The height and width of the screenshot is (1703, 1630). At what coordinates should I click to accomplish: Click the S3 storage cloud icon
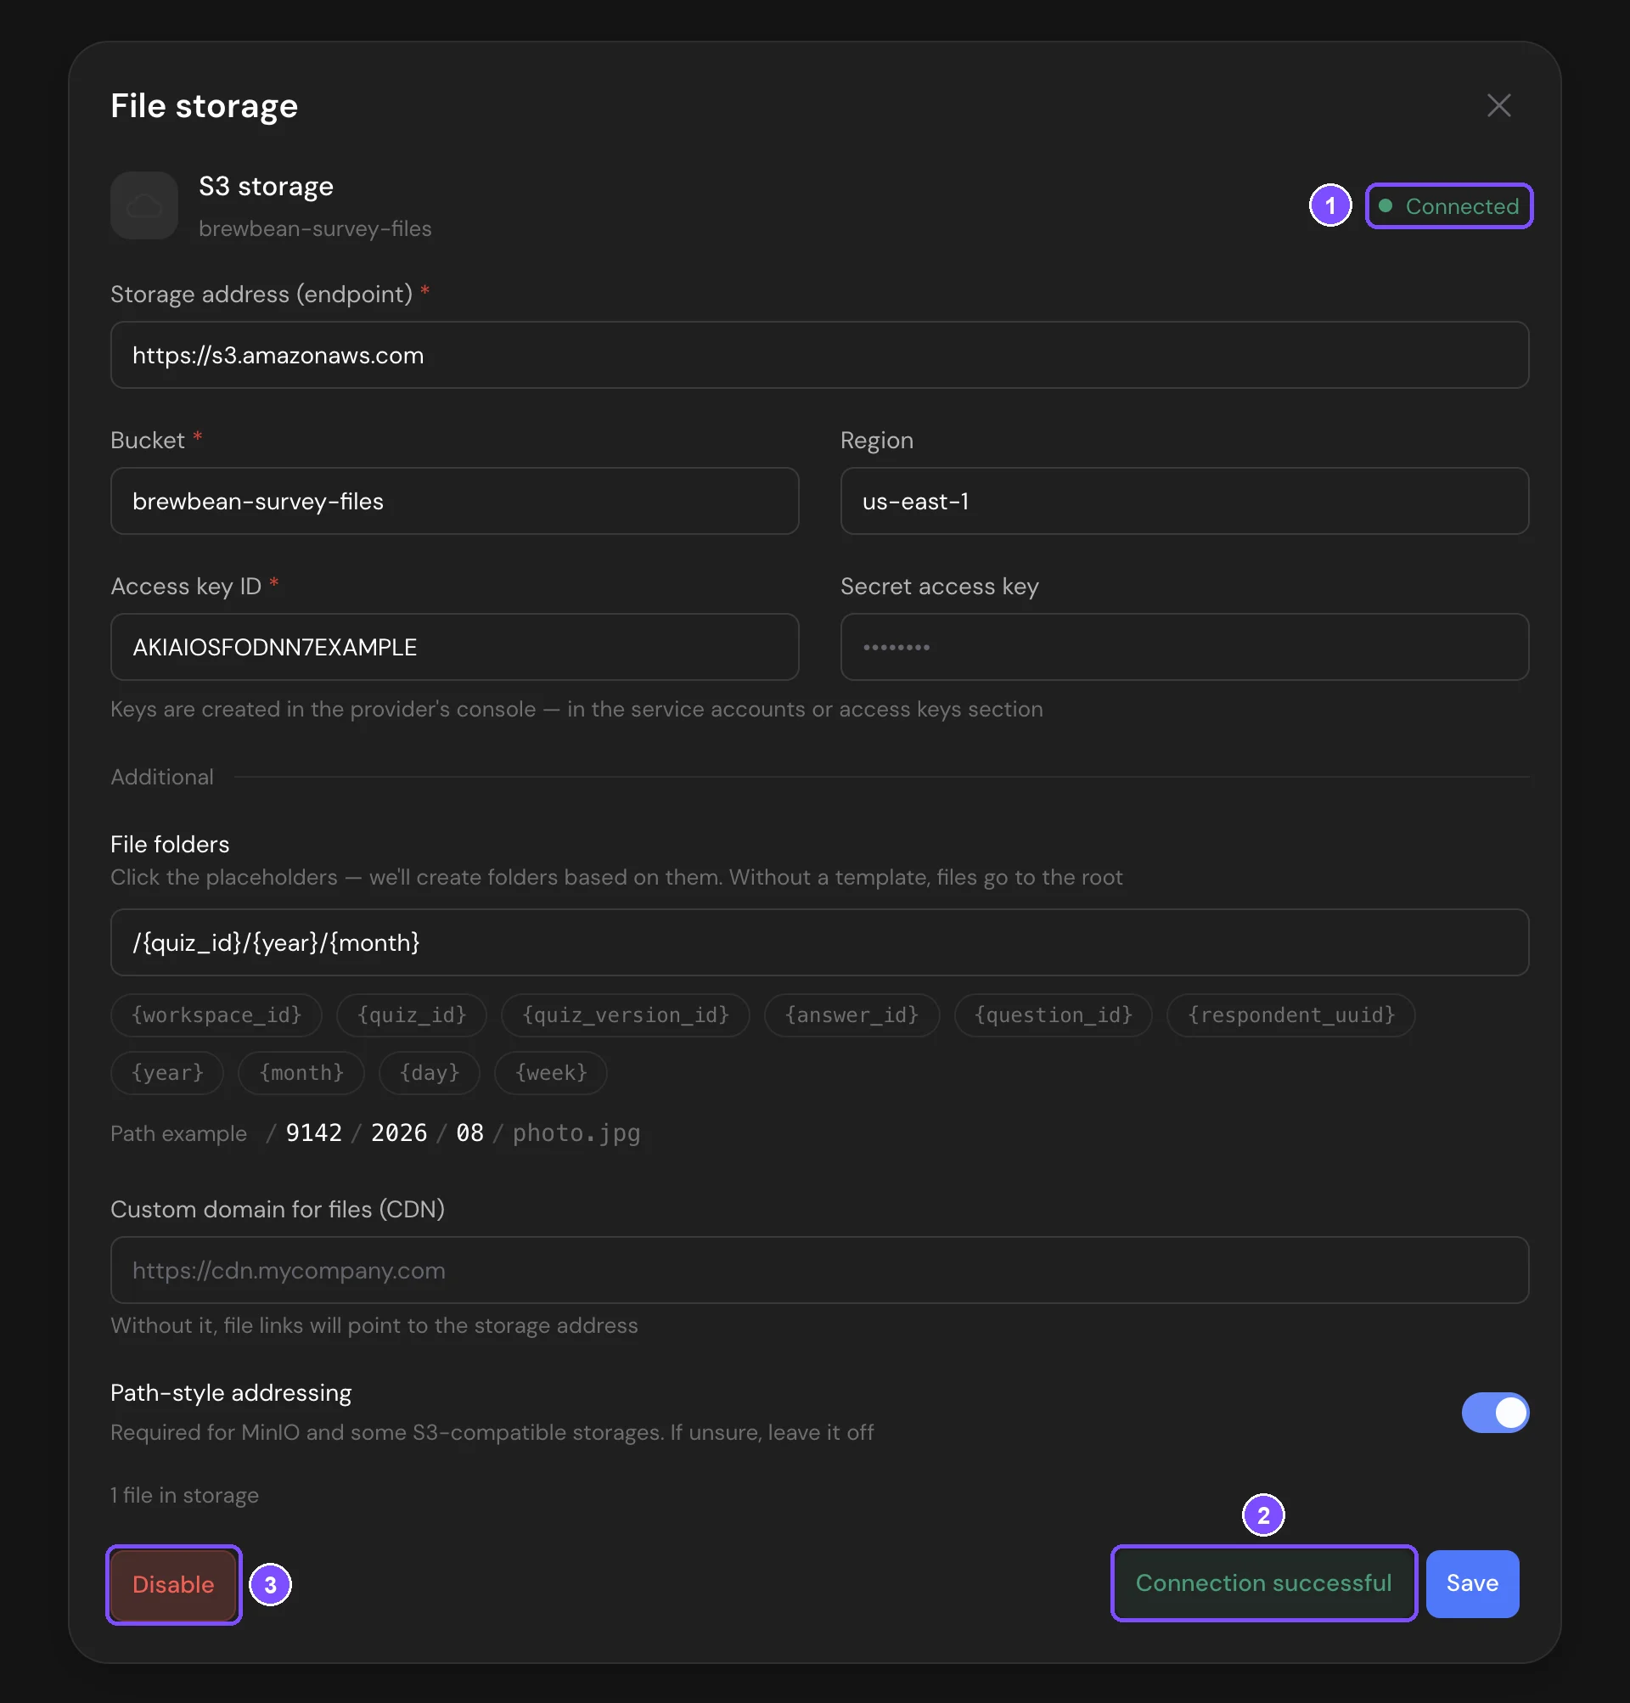pos(144,205)
